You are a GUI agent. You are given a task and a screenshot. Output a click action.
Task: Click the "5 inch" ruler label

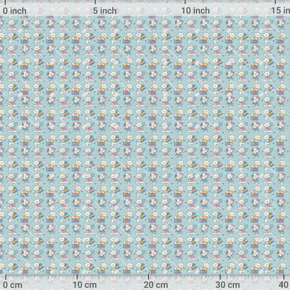(105, 11)
